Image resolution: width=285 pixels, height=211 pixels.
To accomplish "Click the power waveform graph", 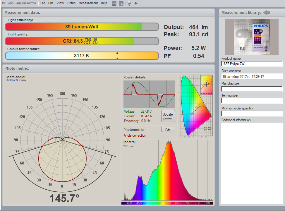I will (x=149, y=94).
